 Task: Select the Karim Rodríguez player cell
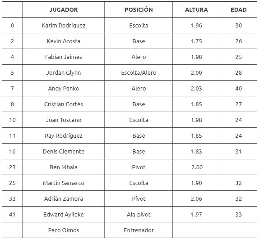(64, 25)
